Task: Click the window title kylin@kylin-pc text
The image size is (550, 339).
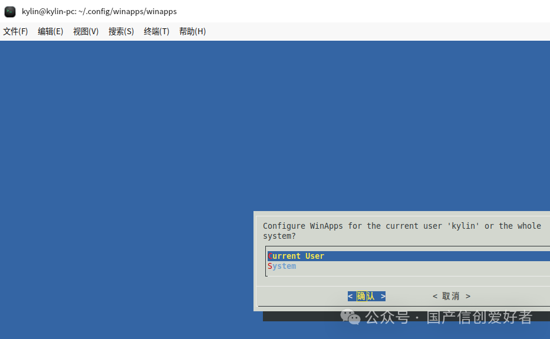Action: 99,12
